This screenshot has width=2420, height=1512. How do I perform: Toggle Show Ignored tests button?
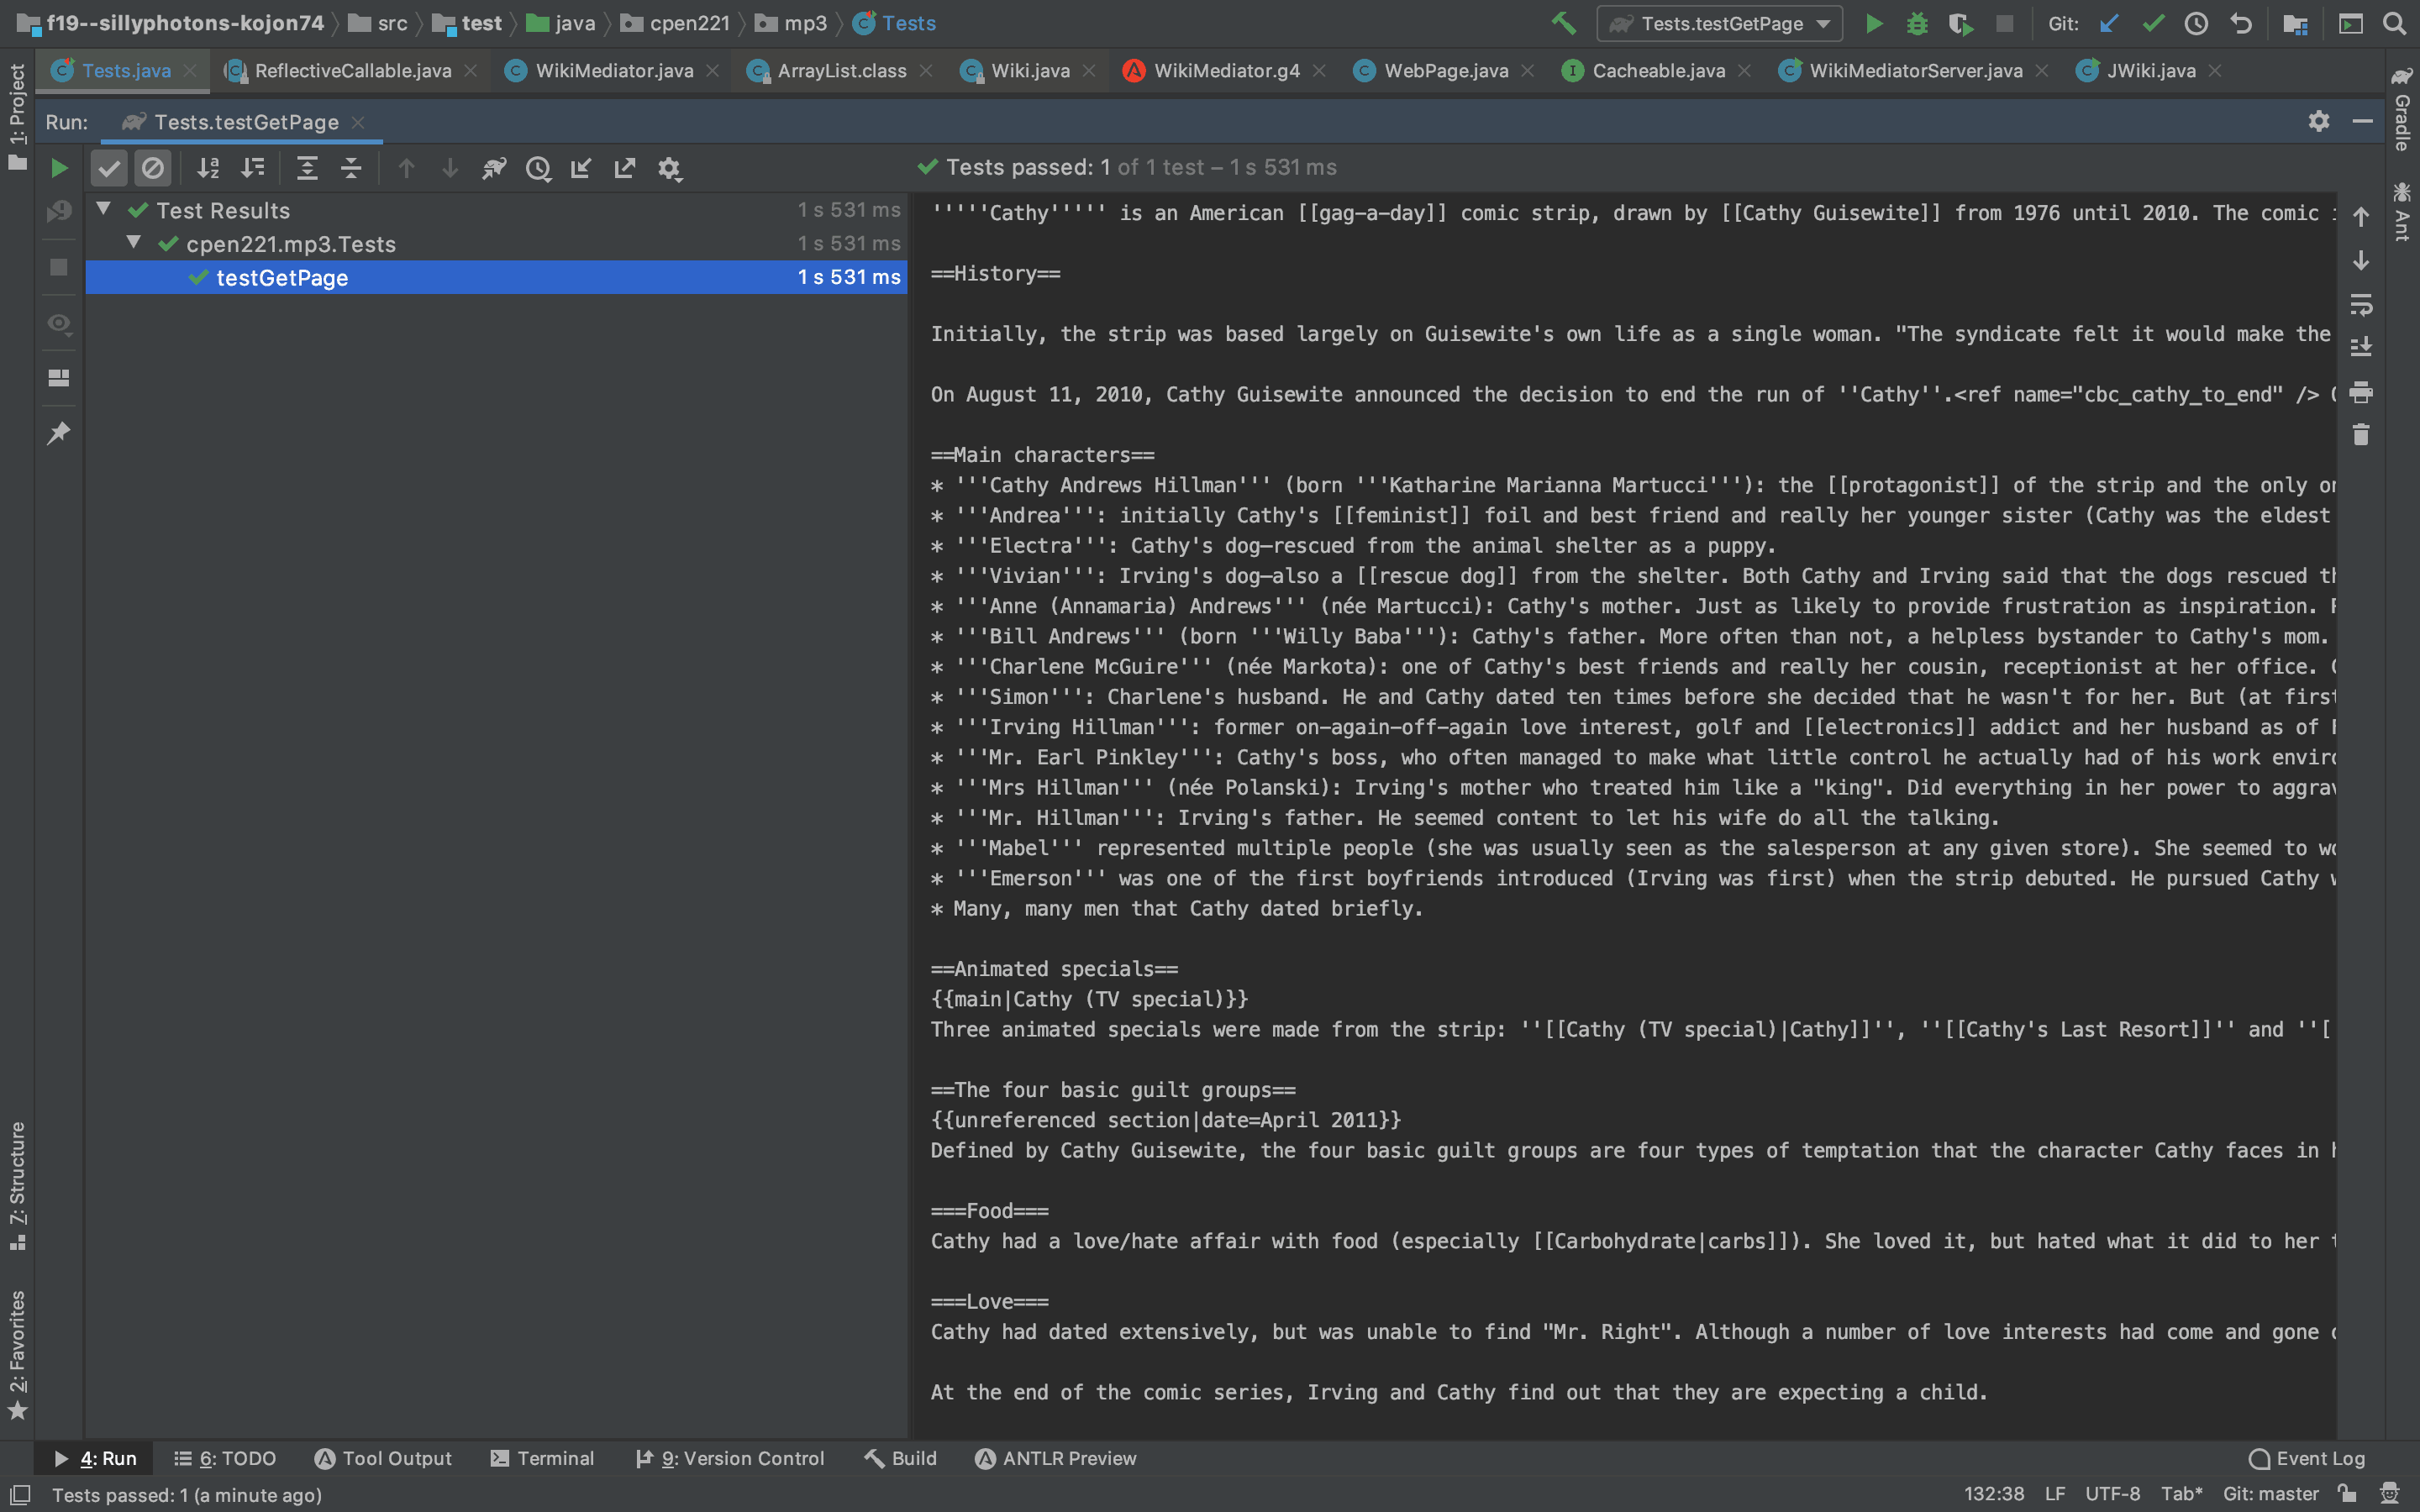click(x=152, y=168)
